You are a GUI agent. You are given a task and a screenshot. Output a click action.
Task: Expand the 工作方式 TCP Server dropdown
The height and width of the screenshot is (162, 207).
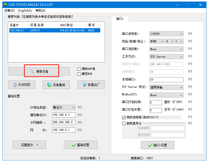[167, 57]
